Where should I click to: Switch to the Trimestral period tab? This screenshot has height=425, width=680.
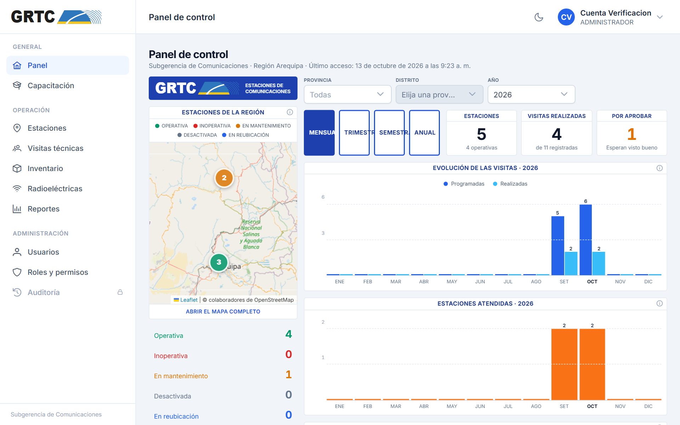click(x=354, y=133)
